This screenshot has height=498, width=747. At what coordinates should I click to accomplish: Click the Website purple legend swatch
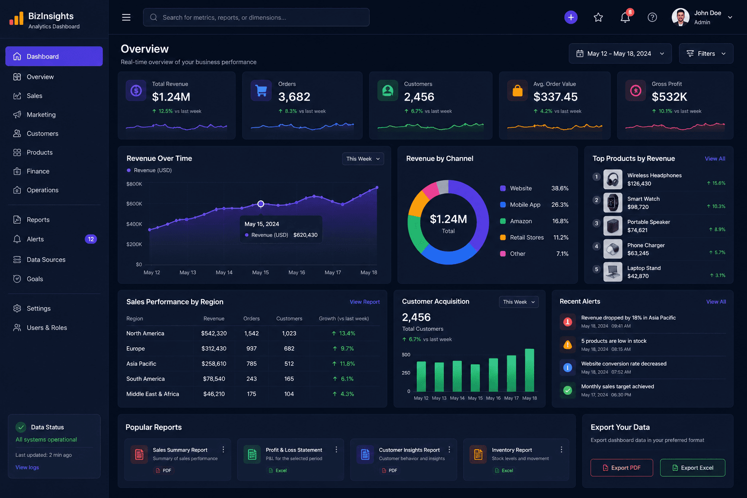(x=503, y=188)
